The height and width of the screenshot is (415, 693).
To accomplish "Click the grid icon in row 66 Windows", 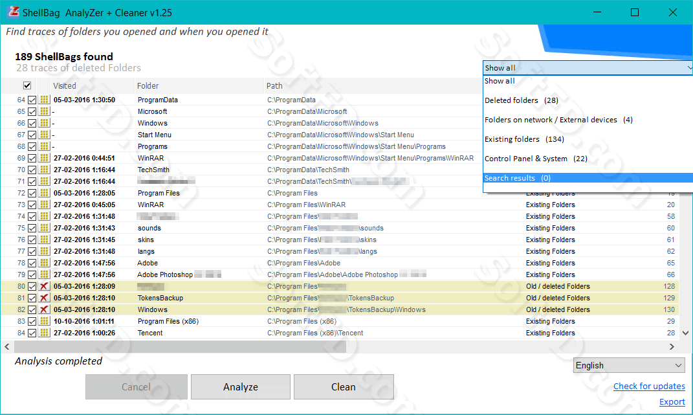I will coord(44,123).
